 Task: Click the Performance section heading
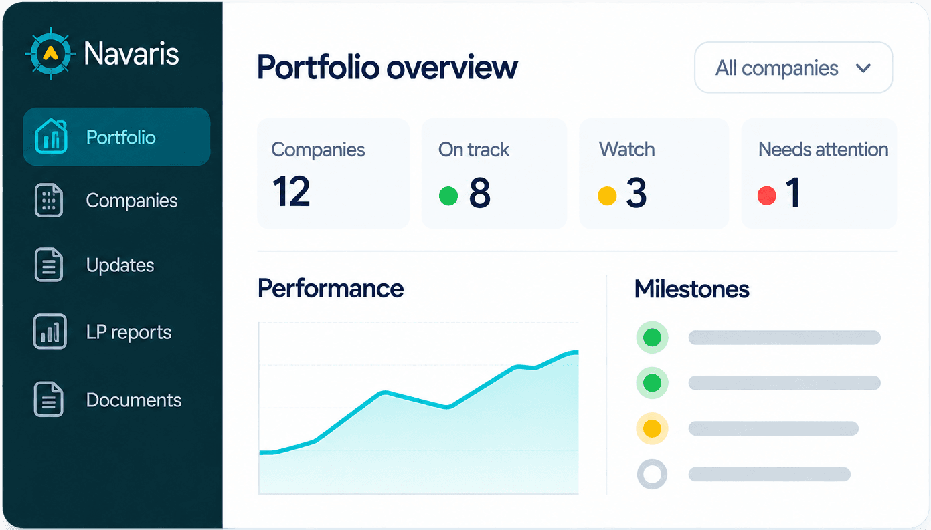click(331, 289)
